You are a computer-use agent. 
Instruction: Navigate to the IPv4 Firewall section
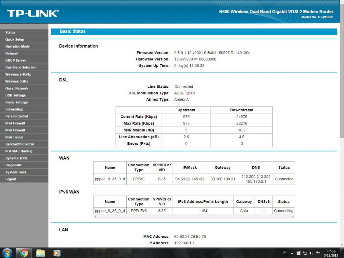15,123
